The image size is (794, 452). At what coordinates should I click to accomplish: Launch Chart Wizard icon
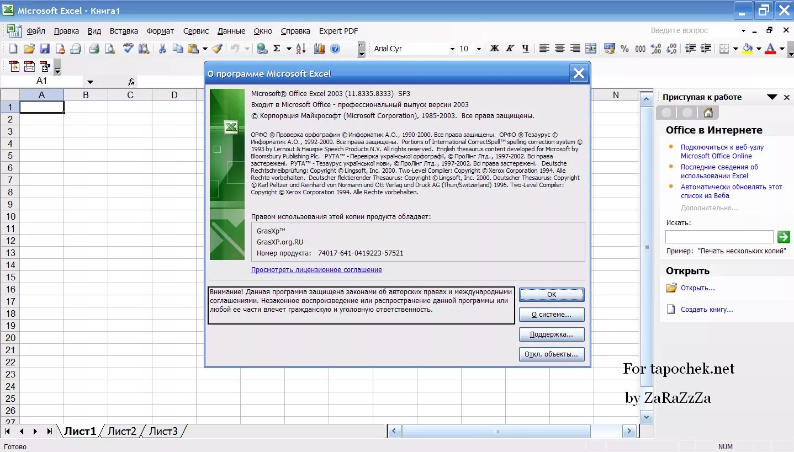click(319, 49)
